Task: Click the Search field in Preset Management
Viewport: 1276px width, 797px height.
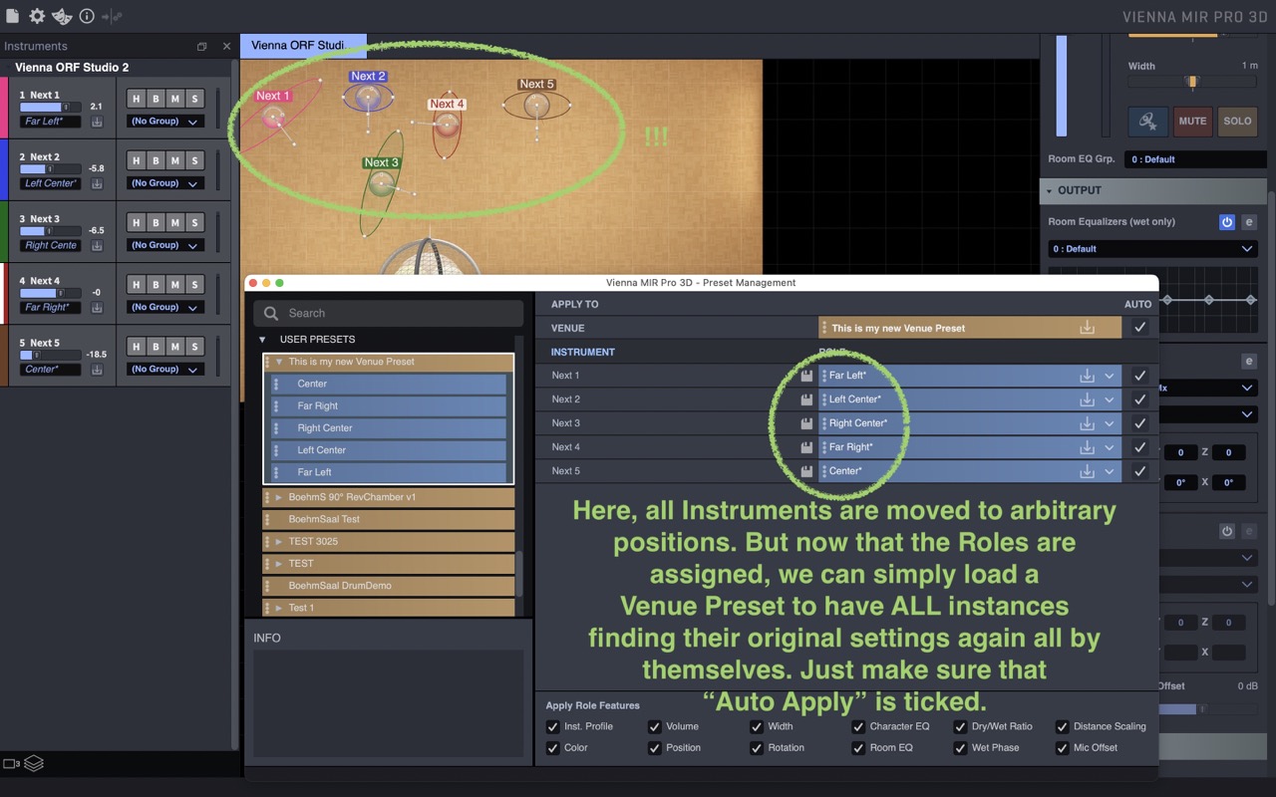Action: [388, 313]
